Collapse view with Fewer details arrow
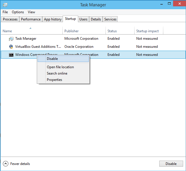Viewport: 186px width, 171px height. click(5, 164)
